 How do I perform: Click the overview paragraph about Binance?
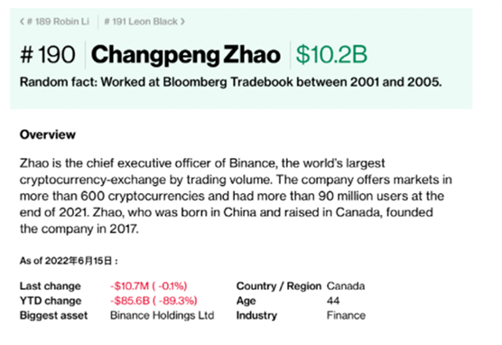(236, 196)
